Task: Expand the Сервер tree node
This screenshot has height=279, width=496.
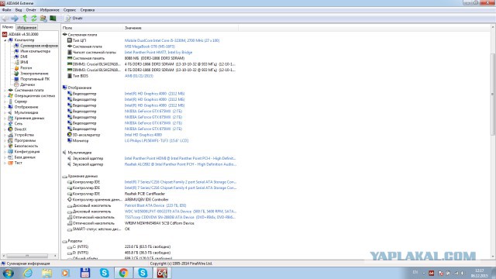Action: click(5, 102)
